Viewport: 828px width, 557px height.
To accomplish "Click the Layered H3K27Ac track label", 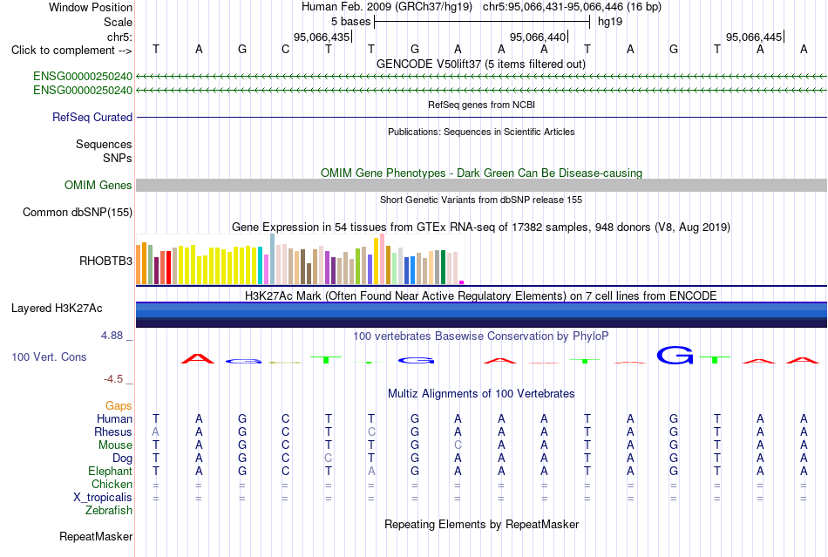I will point(57,309).
